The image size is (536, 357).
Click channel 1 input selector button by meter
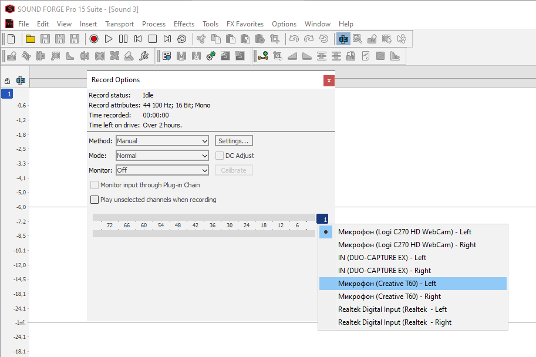pos(322,219)
